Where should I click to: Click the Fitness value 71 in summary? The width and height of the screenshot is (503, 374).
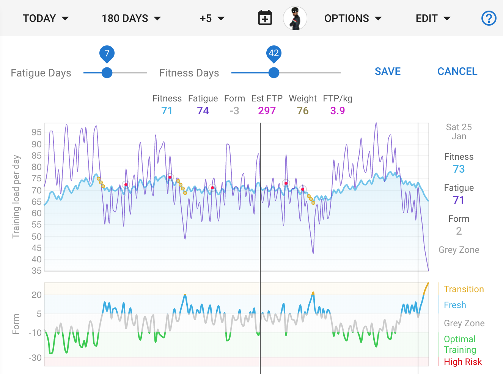coord(167,111)
